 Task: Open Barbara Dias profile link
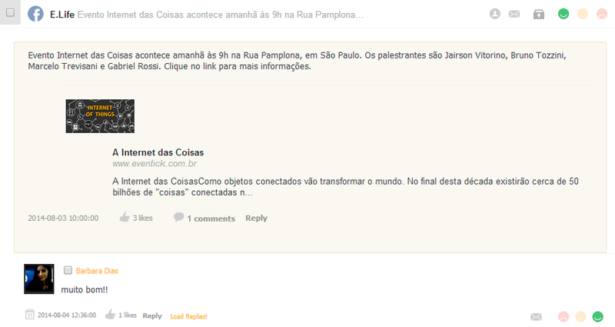tap(97, 271)
